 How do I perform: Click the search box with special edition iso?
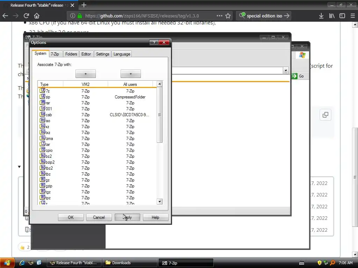pos(264,16)
